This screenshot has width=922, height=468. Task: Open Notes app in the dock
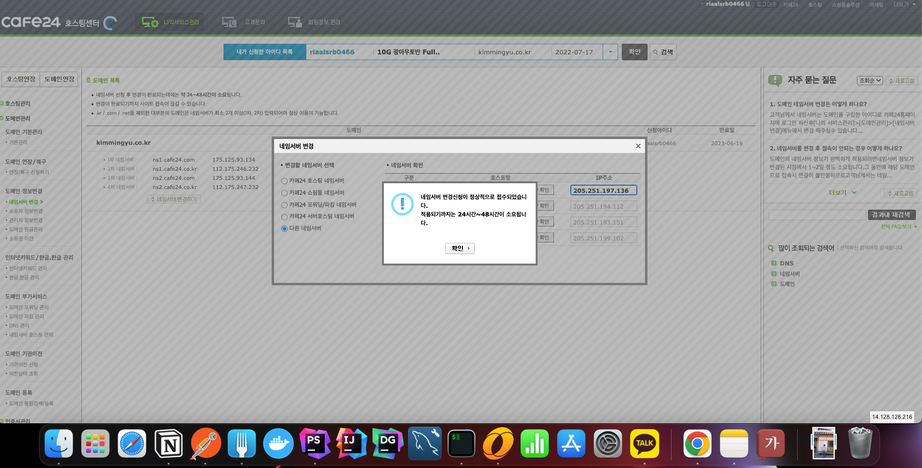click(x=734, y=443)
